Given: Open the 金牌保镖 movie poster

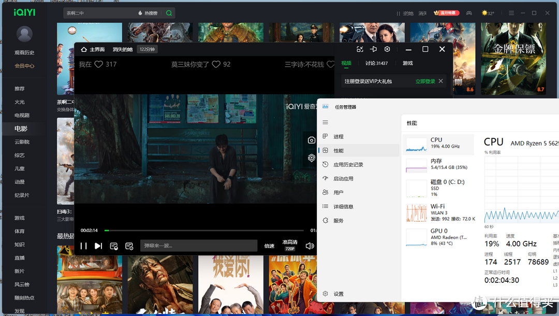Looking at the screenshot, I should pyautogui.click(x=513, y=59).
